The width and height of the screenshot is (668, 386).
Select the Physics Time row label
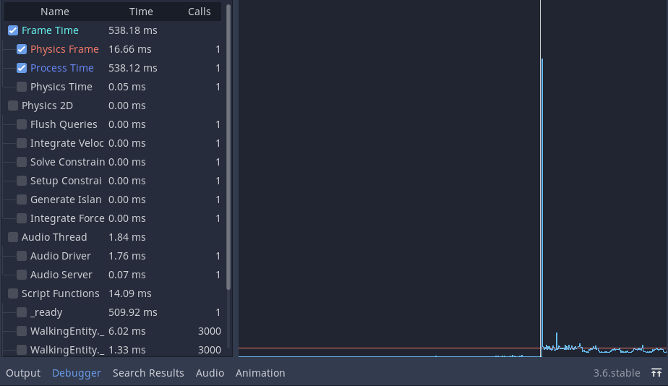[x=61, y=87]
